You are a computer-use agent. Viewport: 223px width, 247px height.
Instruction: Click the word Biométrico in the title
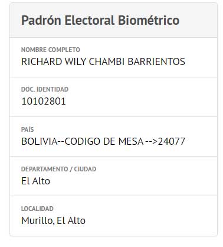pyautogui.click(x=149, y=20)
